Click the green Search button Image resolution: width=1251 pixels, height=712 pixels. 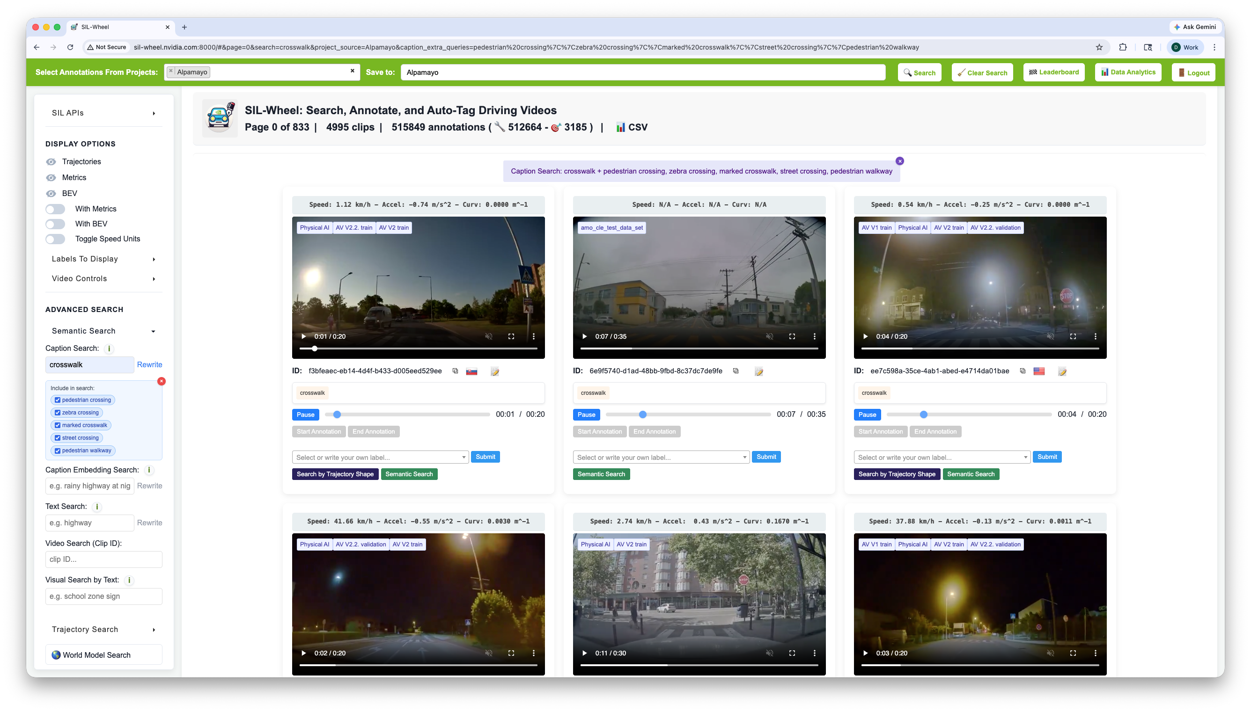[920, 73]
